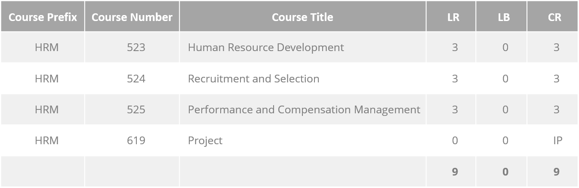Select the LB column header

[504, 17]
